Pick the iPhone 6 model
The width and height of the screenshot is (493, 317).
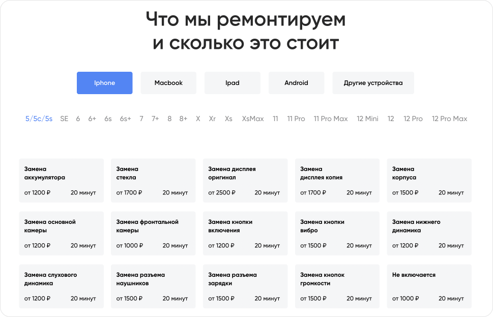coord(78,119)
